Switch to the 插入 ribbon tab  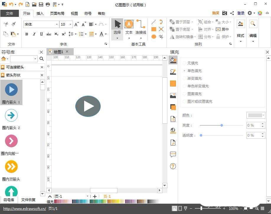coord(40,13)
